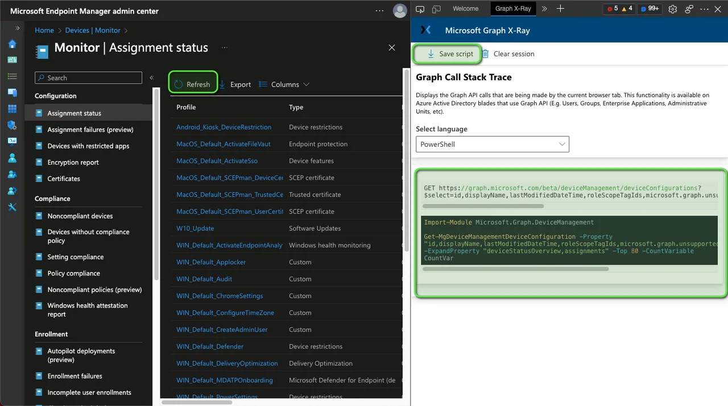The width and height of the screenshot is (728, 406).
Task: Open the Policy compliance item
Action: click(x=89, y=274)
